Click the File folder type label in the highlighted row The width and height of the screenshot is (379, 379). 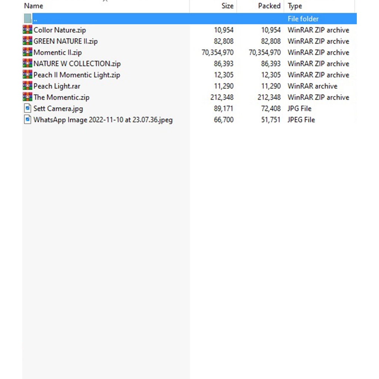coord(303,19)
